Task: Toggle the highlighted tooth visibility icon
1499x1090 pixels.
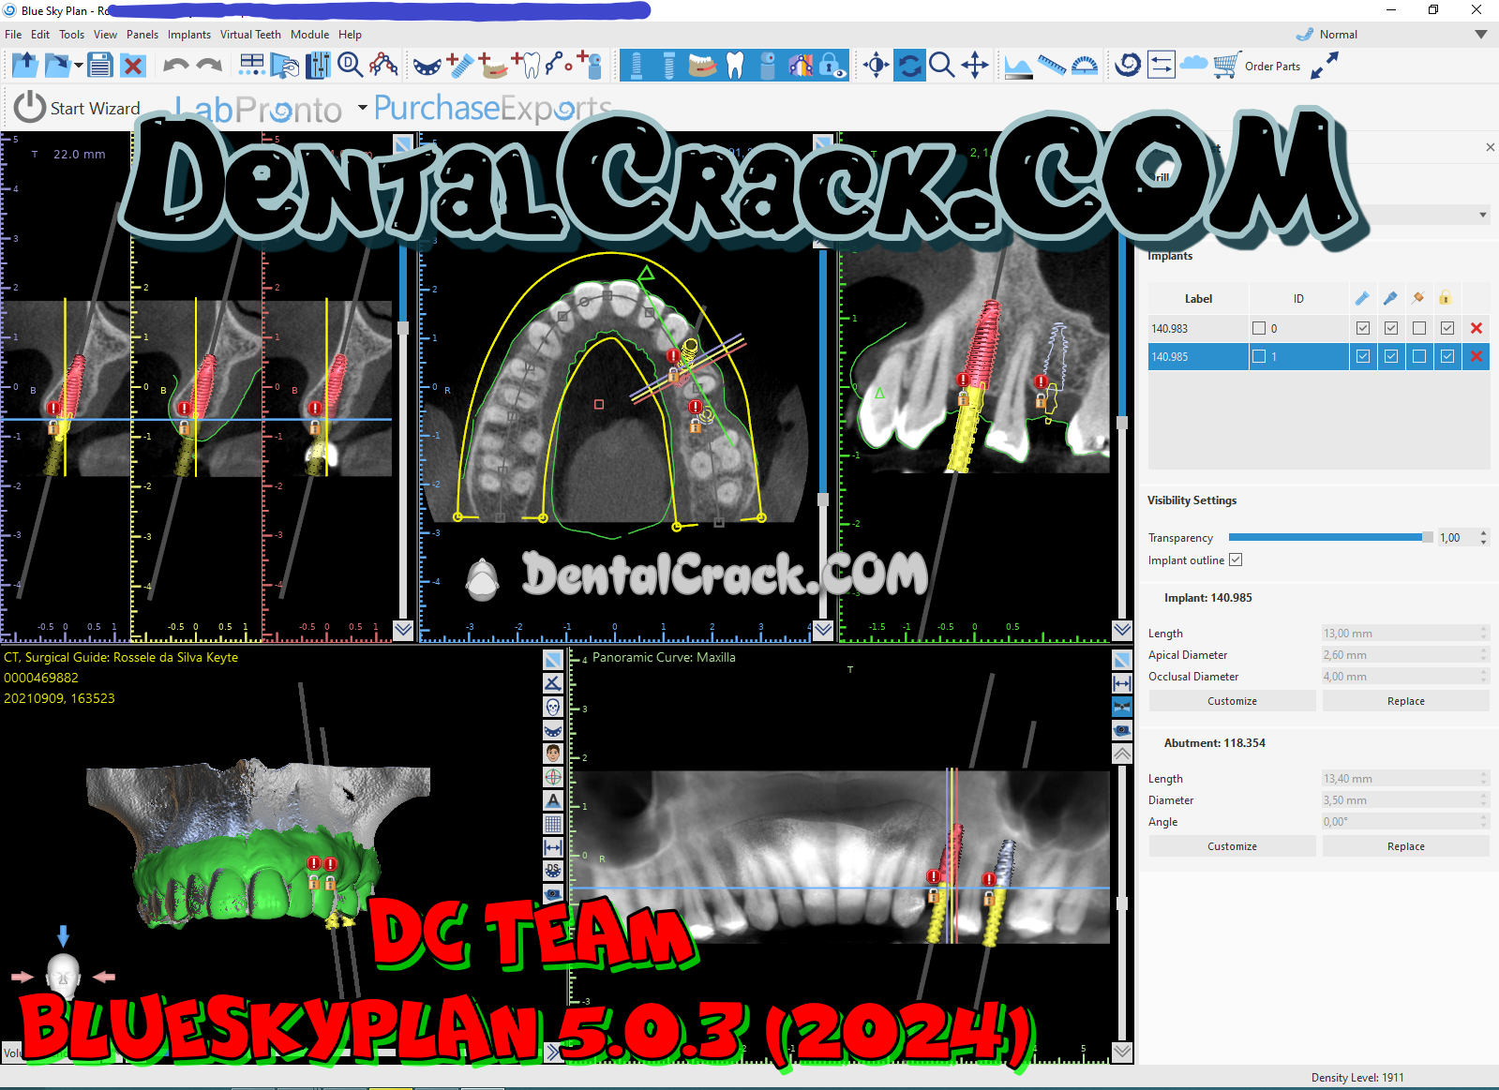Action: click(735, 66)
